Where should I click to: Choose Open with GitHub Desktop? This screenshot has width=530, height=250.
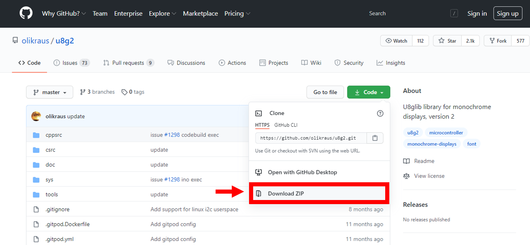click(x=302, y=172)
